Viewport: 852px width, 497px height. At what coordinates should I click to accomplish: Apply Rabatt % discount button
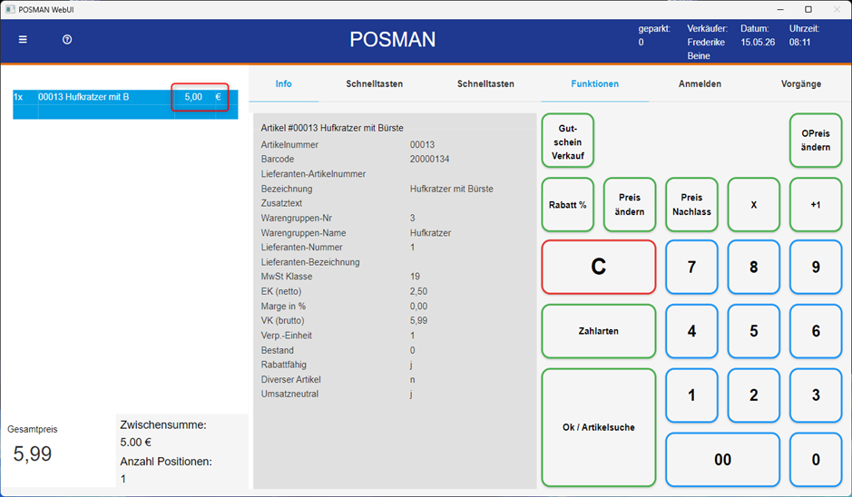point(568,205)
